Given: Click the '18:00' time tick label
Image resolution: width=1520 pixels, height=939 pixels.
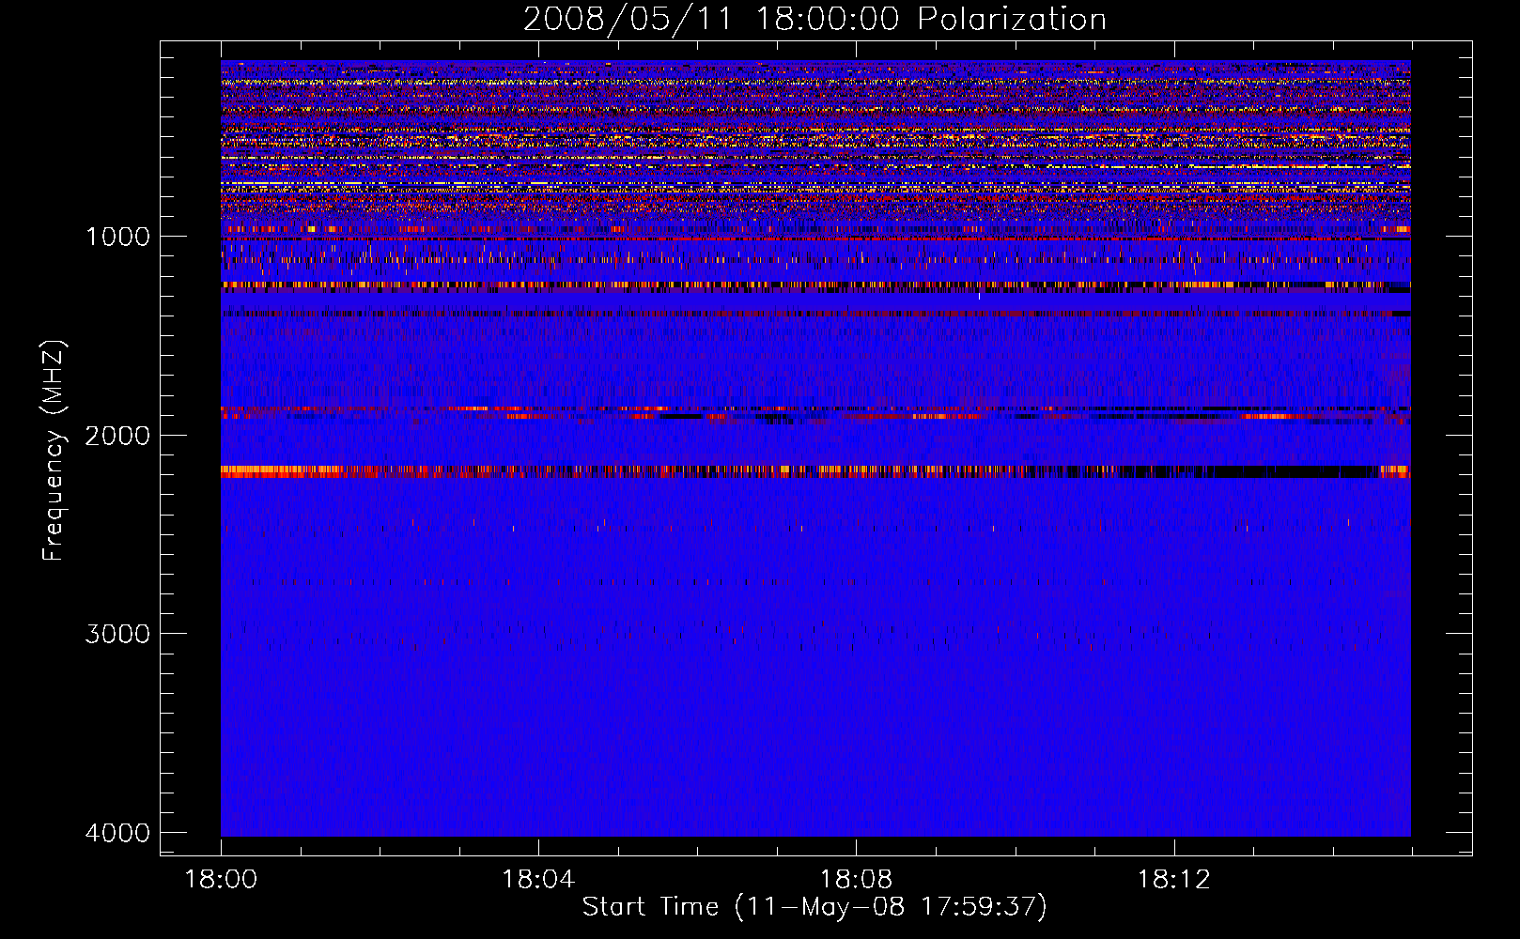Looking at the screenshot, I should tap(221, 880).
